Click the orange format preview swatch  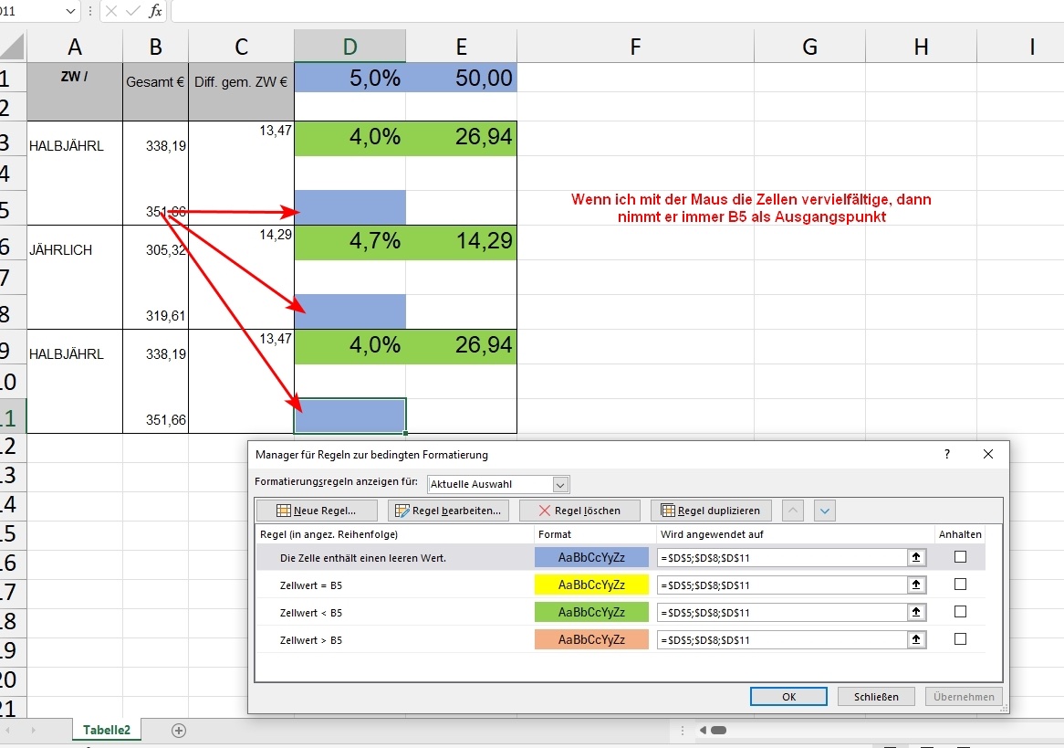[591, 639]
